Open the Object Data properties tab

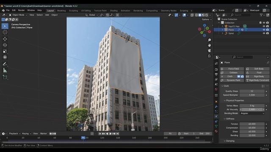point(216,126)
